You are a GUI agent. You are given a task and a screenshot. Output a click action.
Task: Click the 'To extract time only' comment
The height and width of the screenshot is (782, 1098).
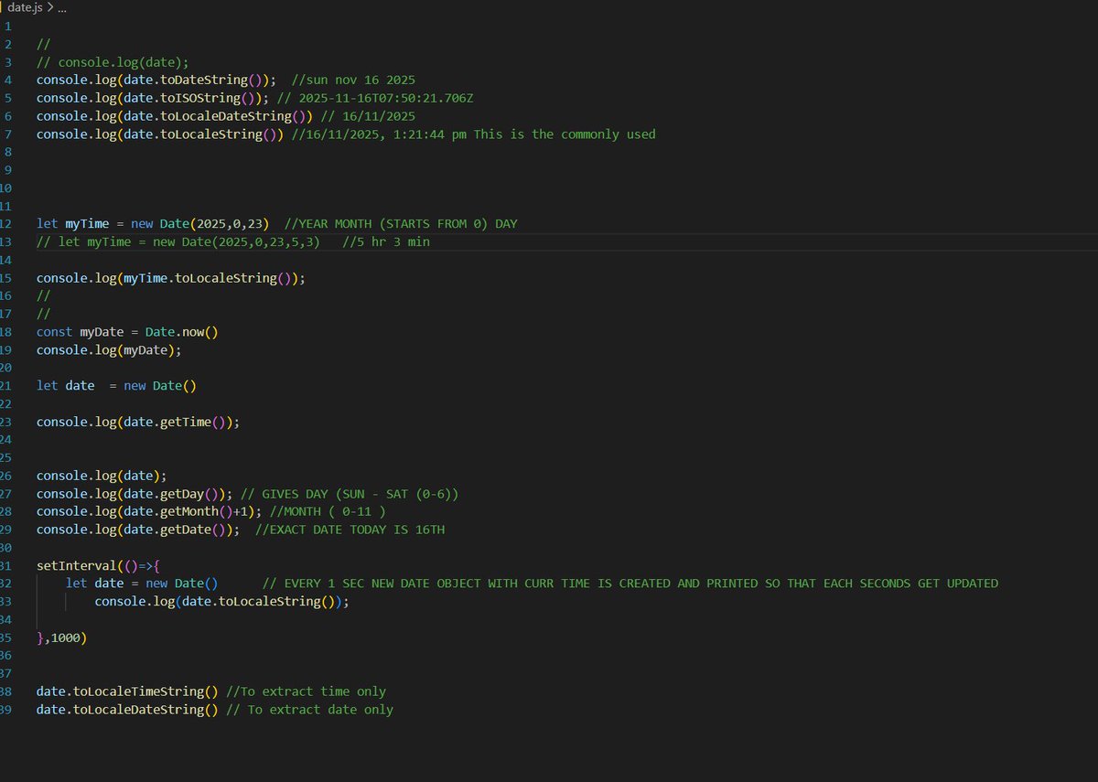point(307,692)
